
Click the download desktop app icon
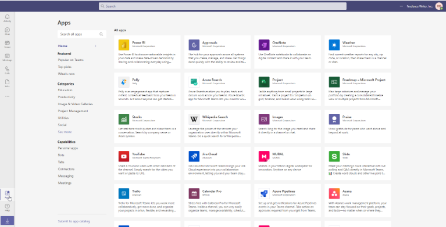8,221
